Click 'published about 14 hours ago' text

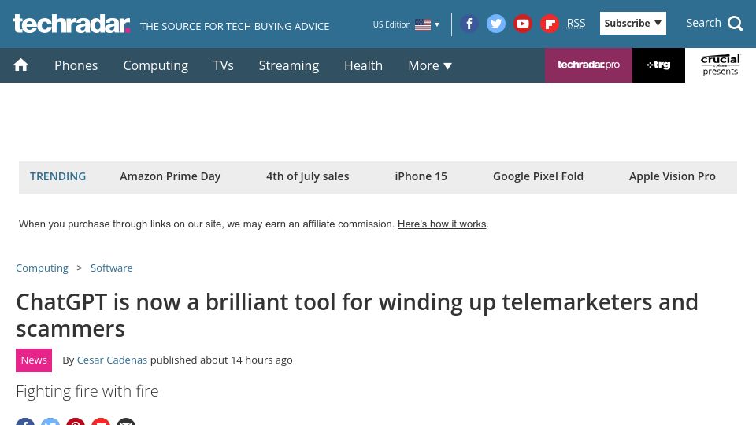click(221, 360)
